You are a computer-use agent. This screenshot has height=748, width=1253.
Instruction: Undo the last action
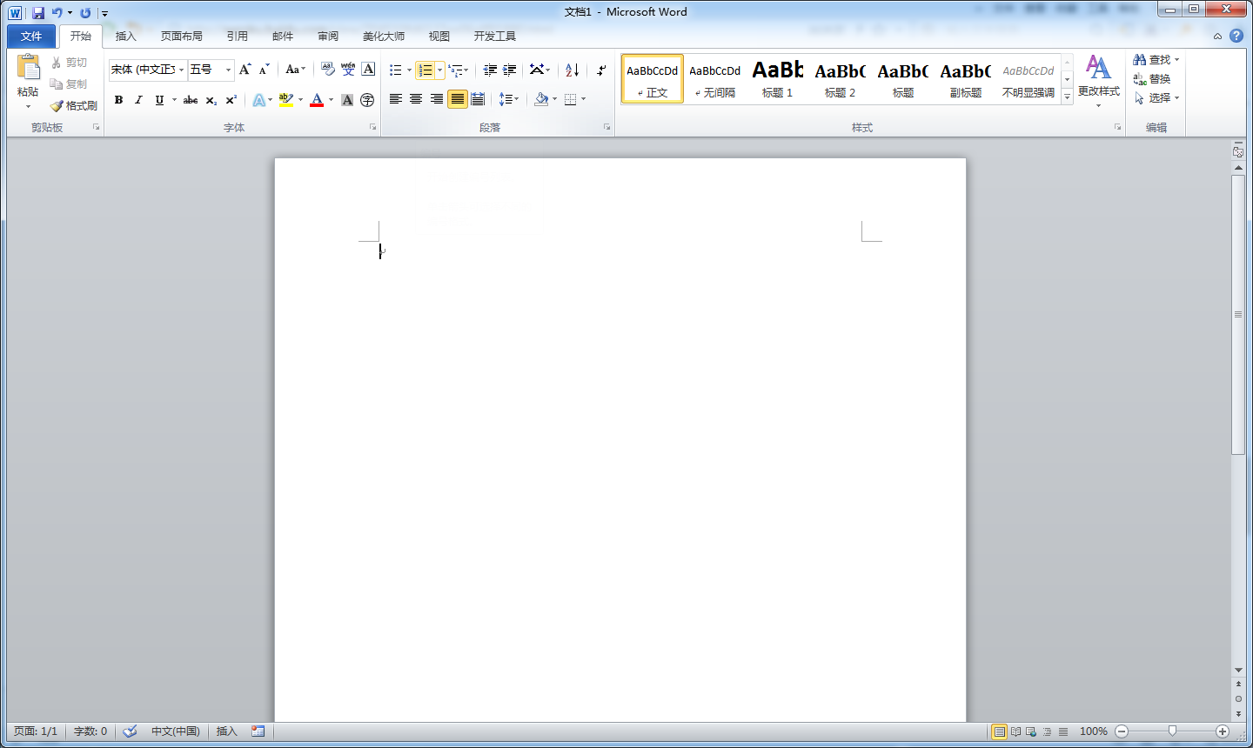coord(57,13)
